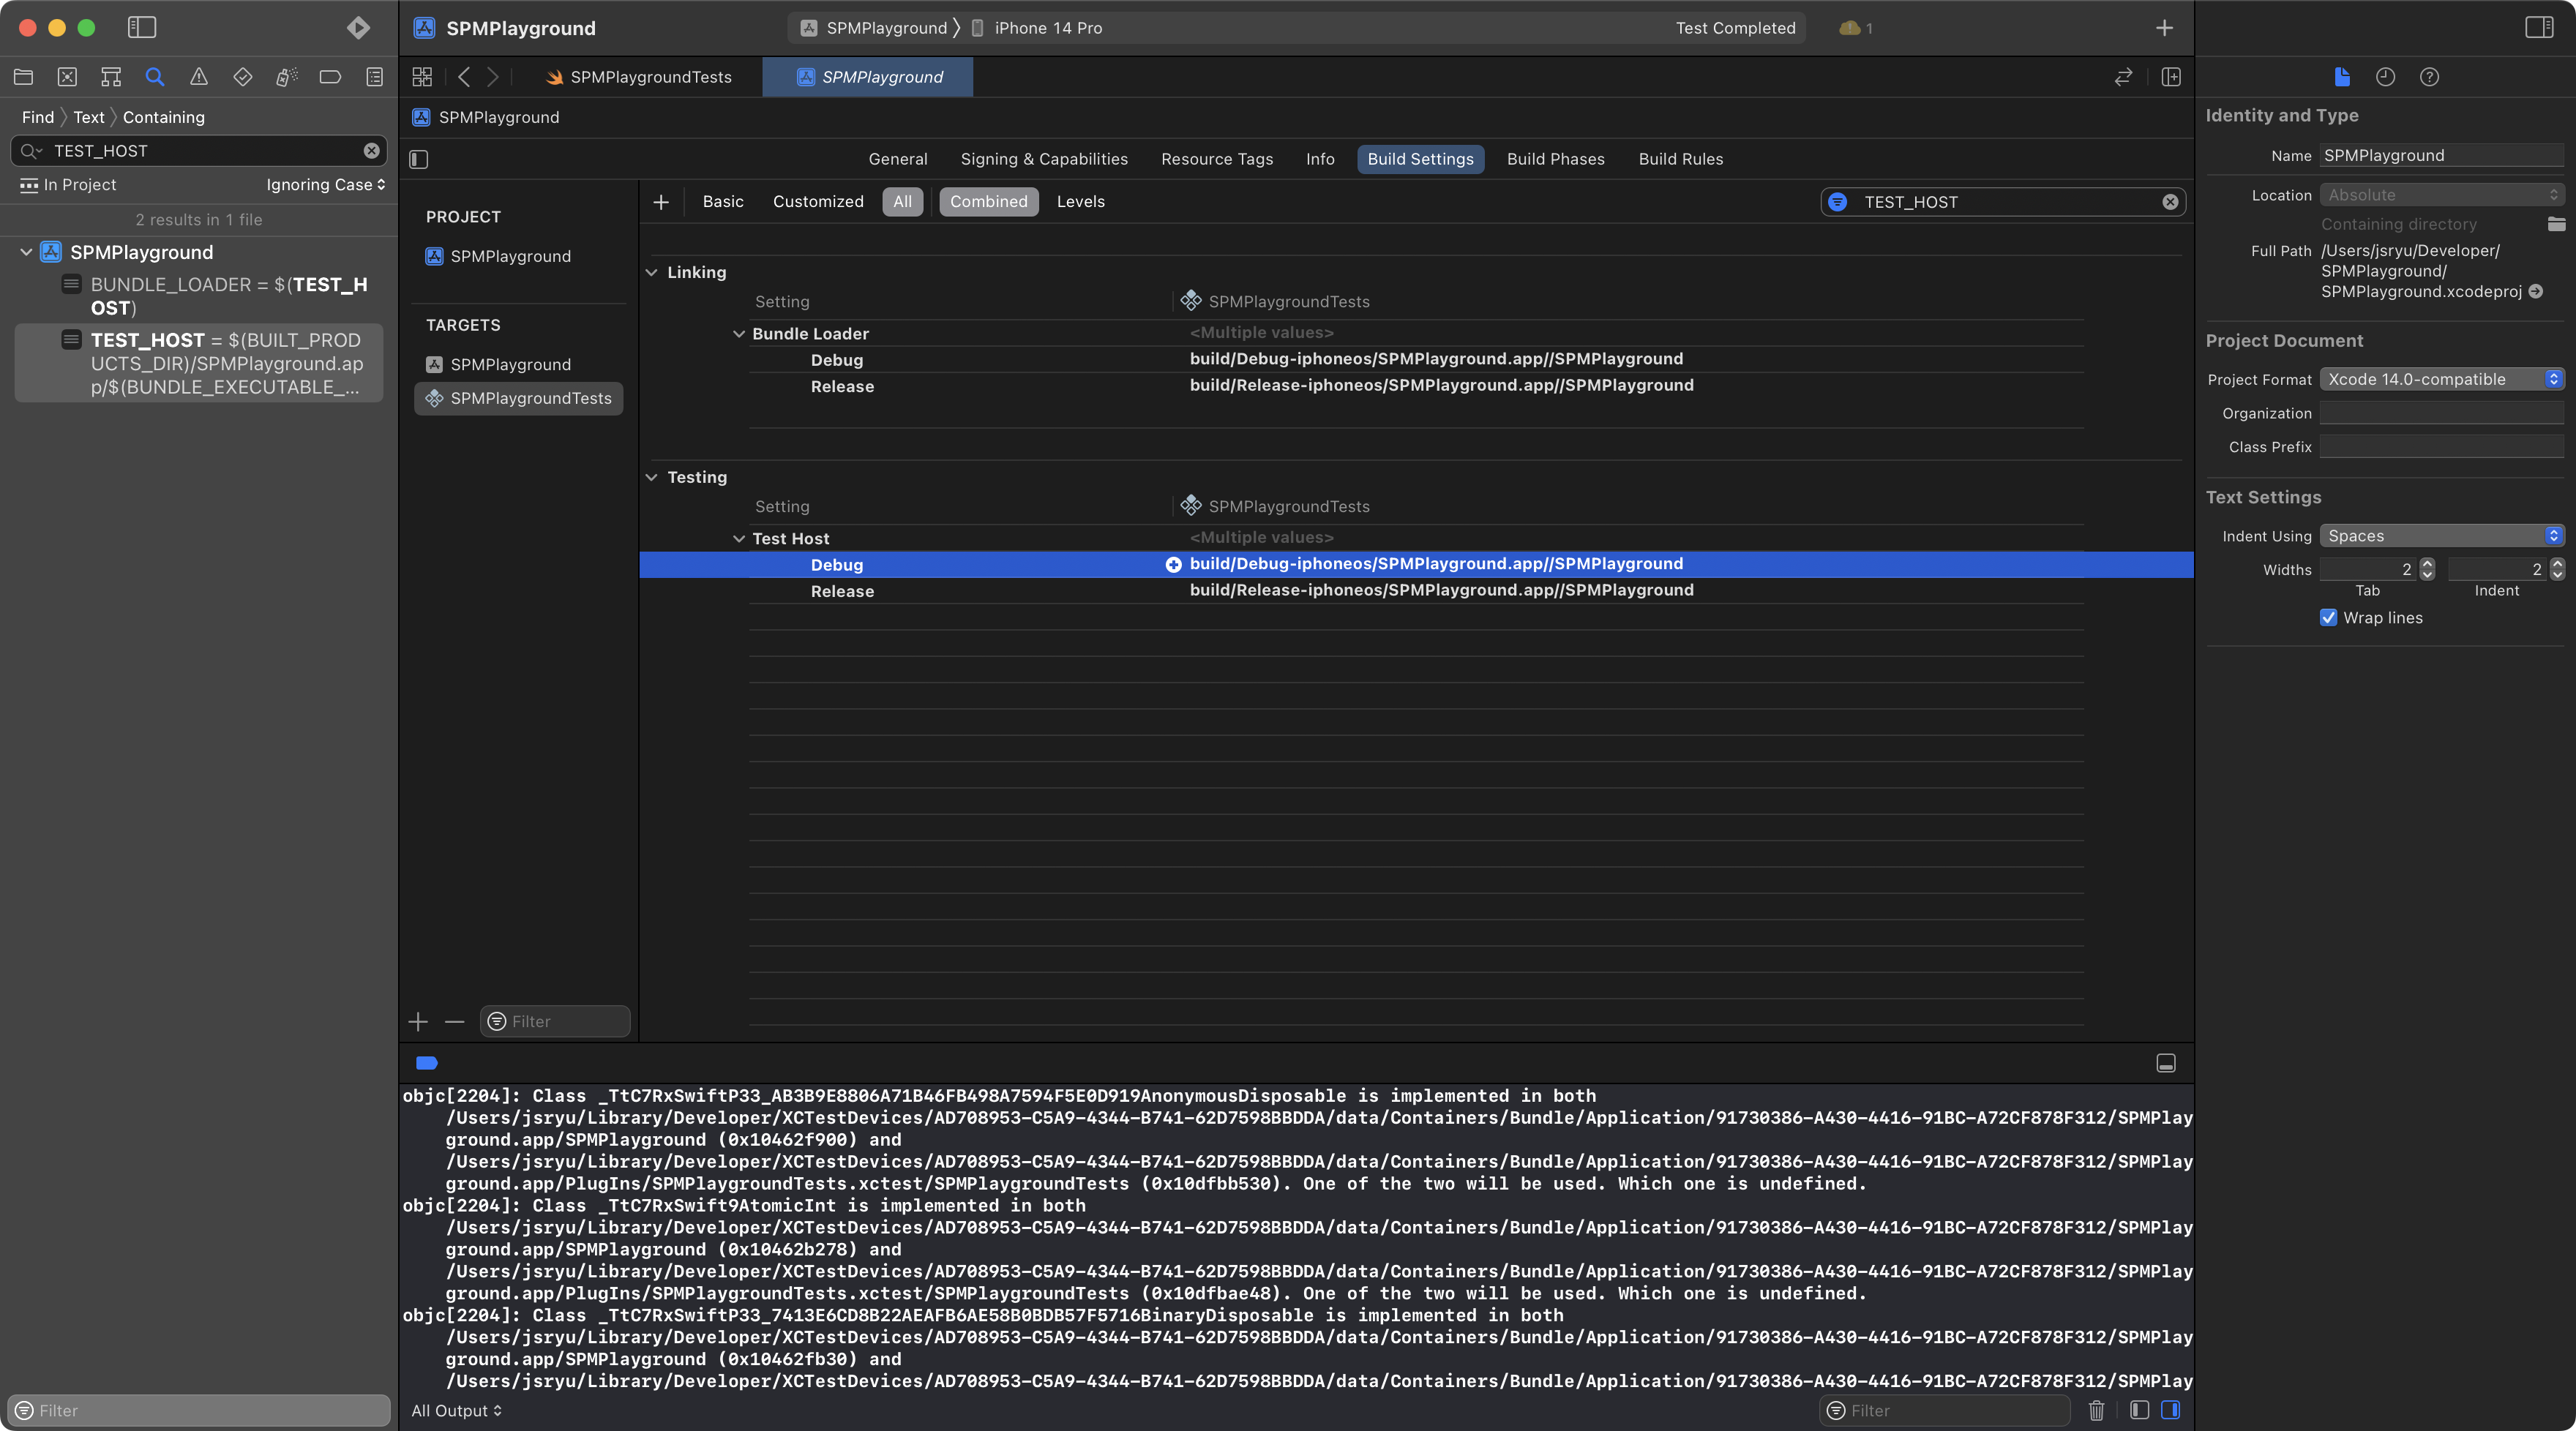Show the Quick Help inspector
Screen dimensions: 2576x1431
click(2430, 77)
